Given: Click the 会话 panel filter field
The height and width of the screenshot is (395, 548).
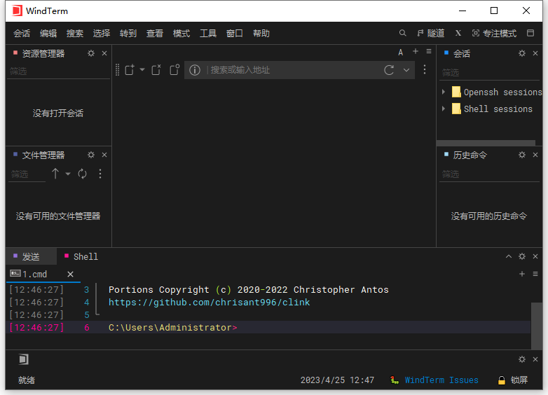Looking at the screenshot, I should pyautogui.click(x=489, y=73).
